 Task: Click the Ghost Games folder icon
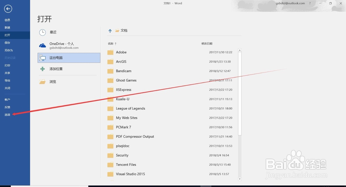[x=110, y=81]
